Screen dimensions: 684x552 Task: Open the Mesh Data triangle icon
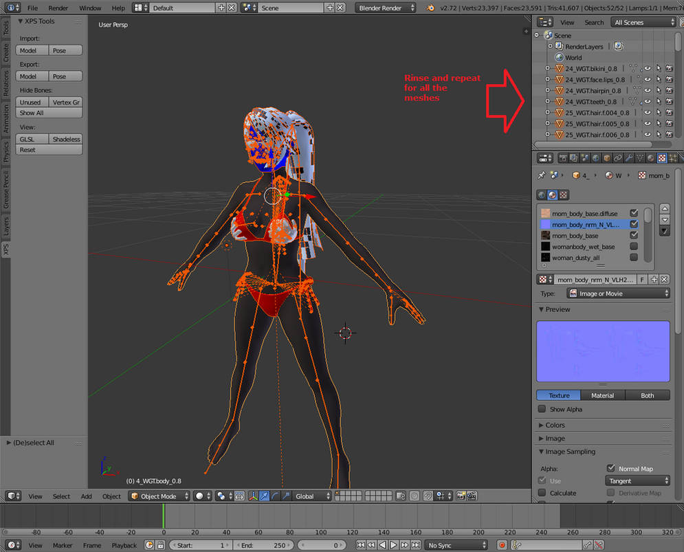tap(640, 158)
